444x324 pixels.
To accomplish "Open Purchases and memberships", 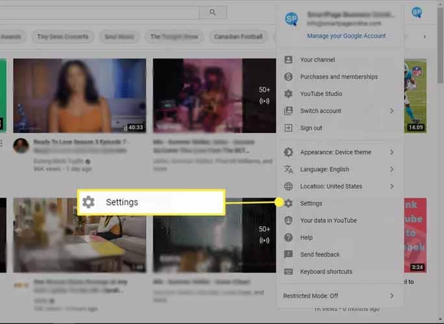I will click(x=339, y=76).
